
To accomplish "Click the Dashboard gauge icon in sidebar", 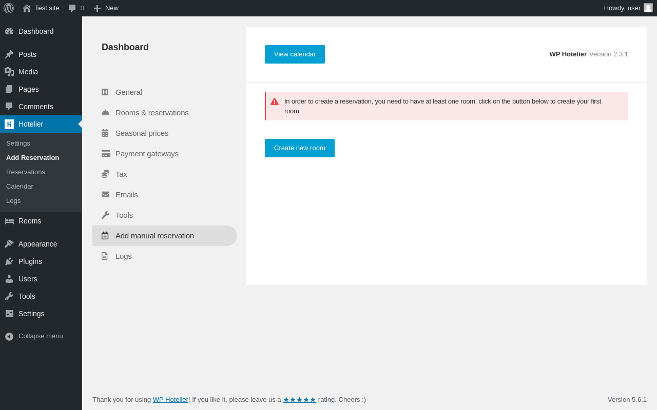I will pos(9,31).
